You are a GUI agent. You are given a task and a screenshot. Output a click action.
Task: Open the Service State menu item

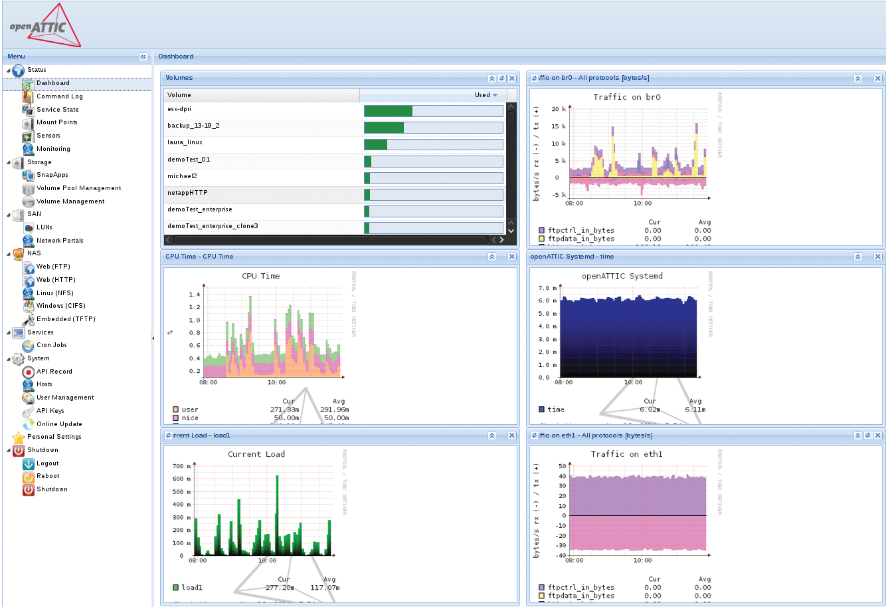click(x=57, y=110)
